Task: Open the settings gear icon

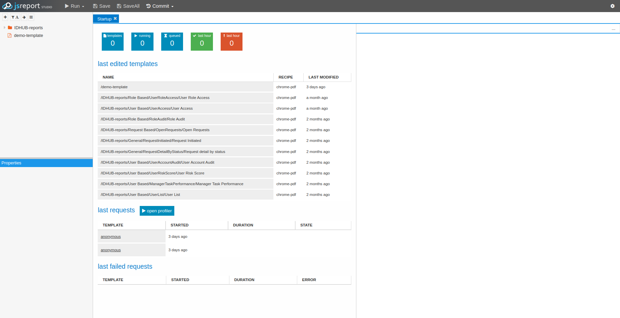Action: click(612, 6)
